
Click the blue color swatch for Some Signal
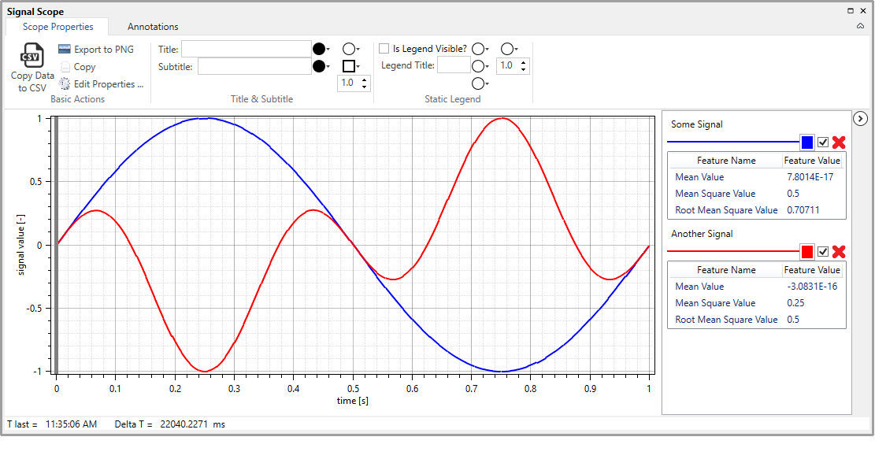tap(806, 143)
